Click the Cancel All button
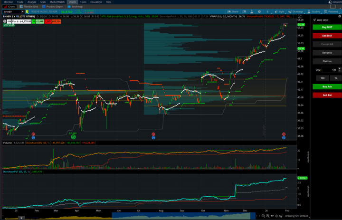Viewport: 342px width, 220px height. pyautogui.click(x=327, y=44)
